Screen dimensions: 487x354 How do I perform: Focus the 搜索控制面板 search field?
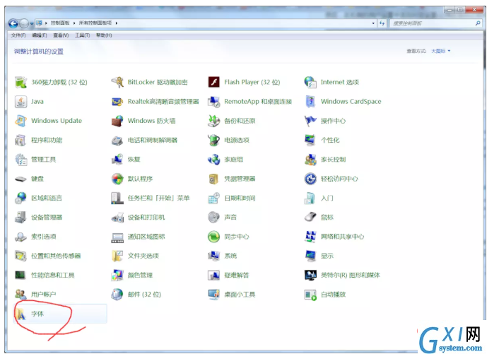tap(432, 23)
